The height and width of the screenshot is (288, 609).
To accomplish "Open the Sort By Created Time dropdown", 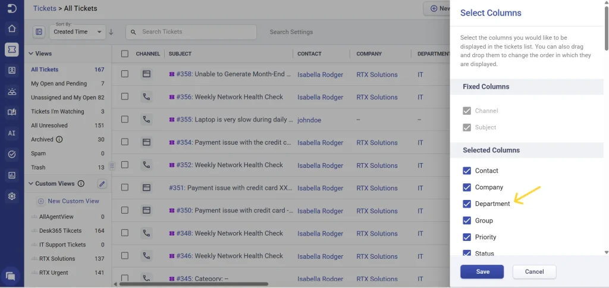I will tap(76, 32).
